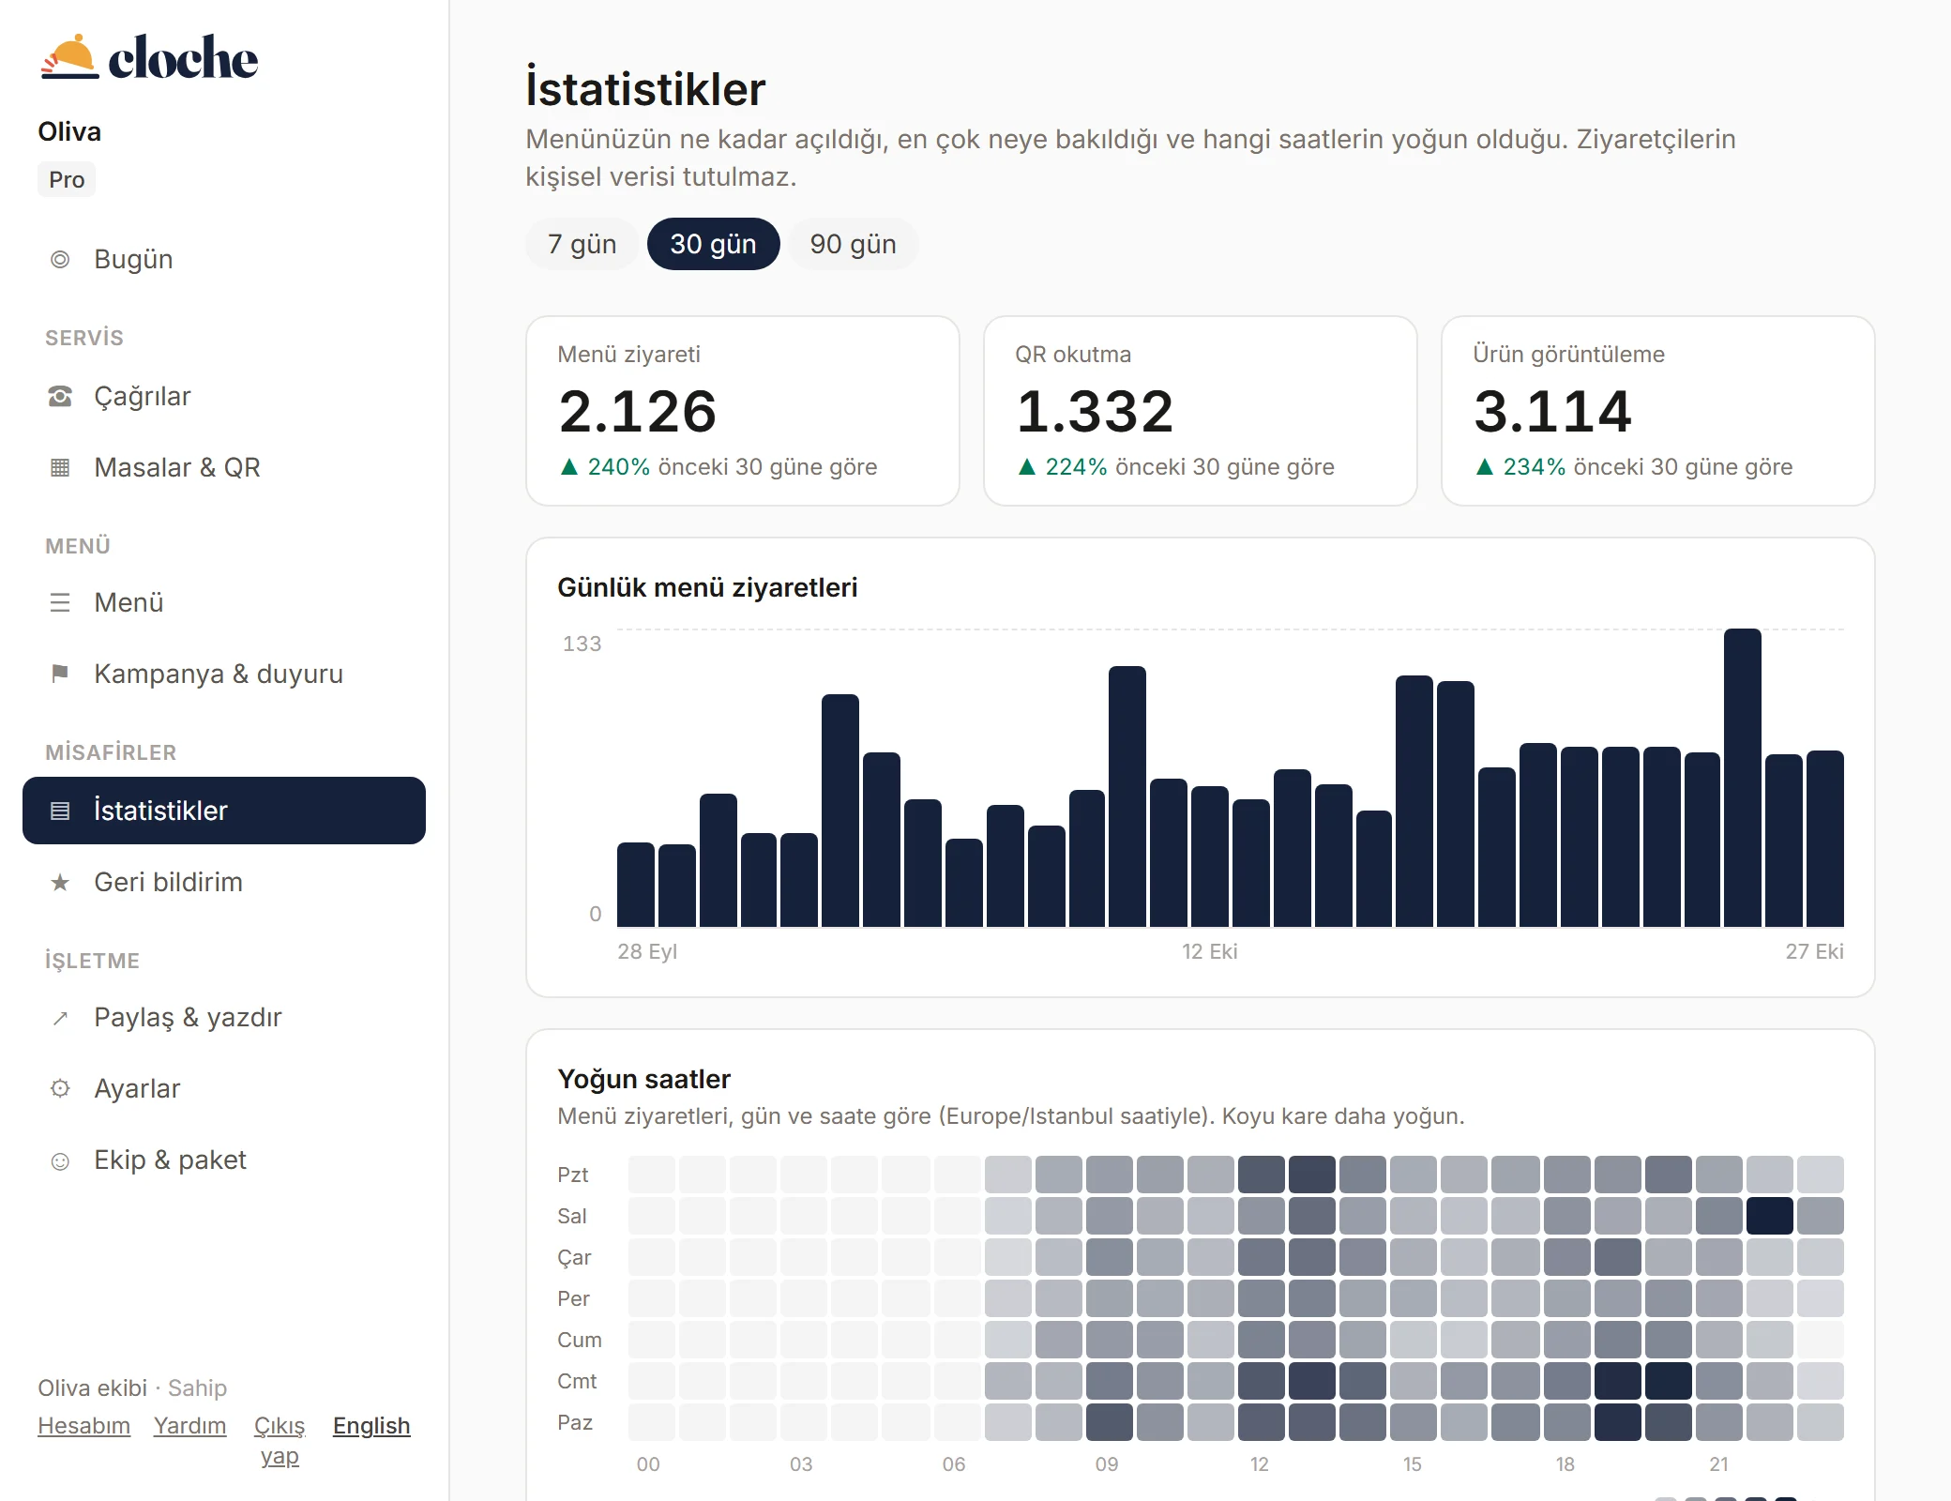The image size is (1951, 1501).
Task: Click the Ayarlar gear icon
Action: coord(60,1089)
